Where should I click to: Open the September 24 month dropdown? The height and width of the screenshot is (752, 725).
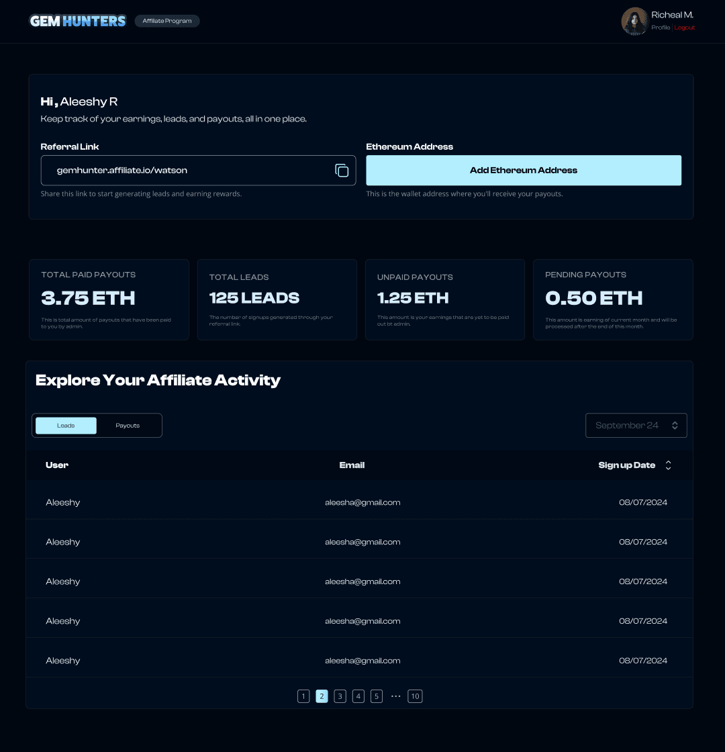tap(636, 425)
